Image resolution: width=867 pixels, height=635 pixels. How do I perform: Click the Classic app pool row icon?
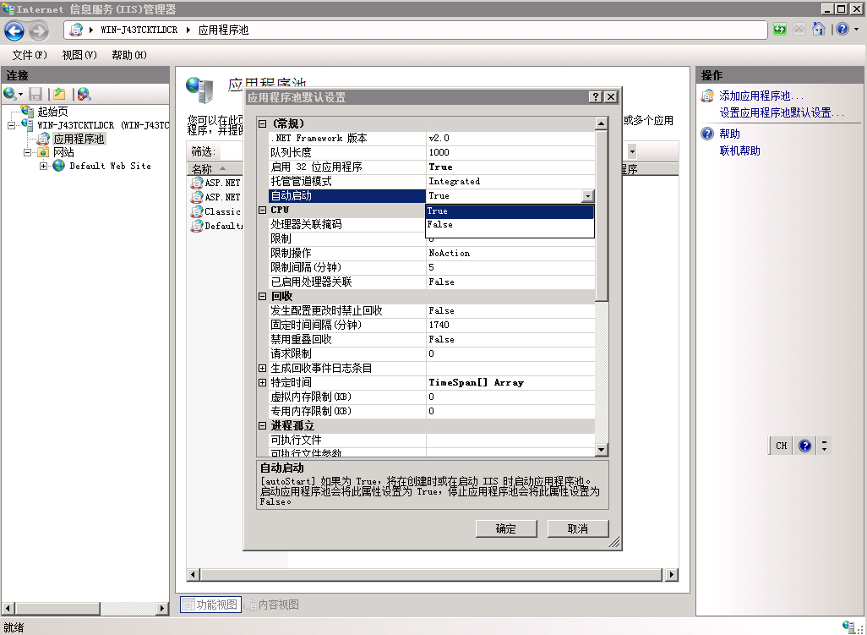pos(197,211)
